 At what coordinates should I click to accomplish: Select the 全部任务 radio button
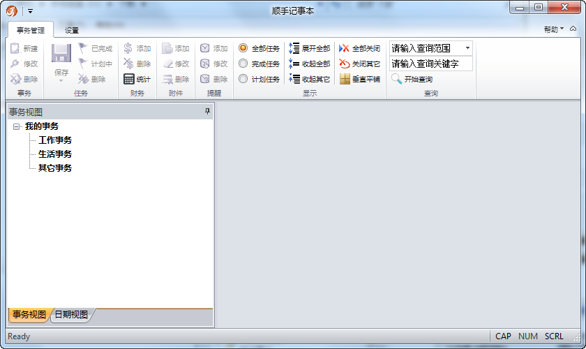pyautogui.click(x=243, y=48)
